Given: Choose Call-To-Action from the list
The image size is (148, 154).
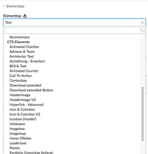Looking at the screenshot, I should [x=21, y=76].
